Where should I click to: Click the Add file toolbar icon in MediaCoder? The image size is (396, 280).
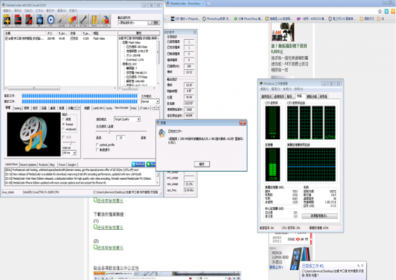[x=7, y=20]
